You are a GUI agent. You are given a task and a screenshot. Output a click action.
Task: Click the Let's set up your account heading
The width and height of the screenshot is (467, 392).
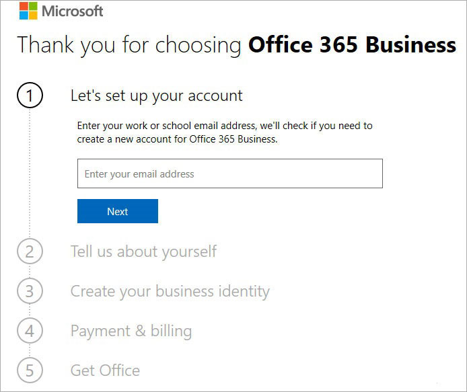click(x=156, y=96)
